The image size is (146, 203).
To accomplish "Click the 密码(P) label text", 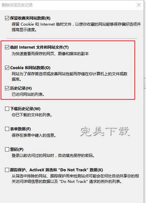I will [17, 150].
